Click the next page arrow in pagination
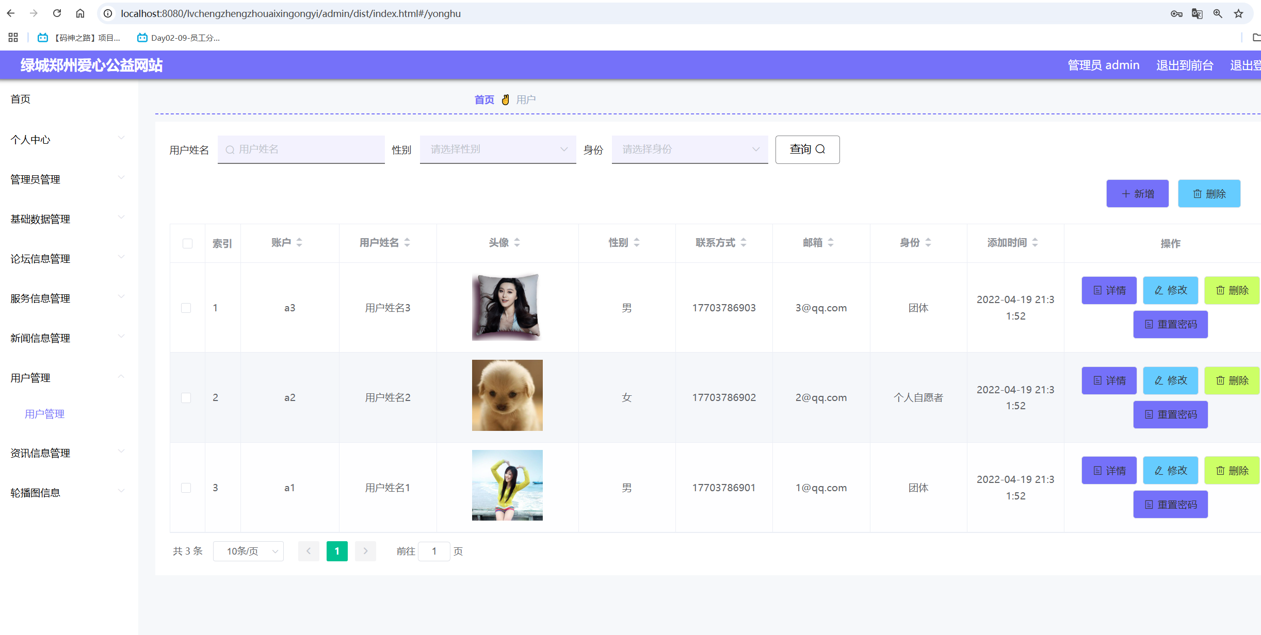The image size is (1261, 635). 365,551
